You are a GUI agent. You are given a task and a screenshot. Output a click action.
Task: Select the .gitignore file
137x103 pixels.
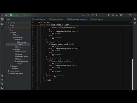click(13, 66)
